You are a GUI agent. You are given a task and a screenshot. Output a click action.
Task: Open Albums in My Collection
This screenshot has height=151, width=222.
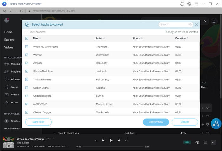tap(16, 79)
